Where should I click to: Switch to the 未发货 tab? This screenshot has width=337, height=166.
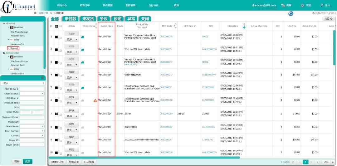click(88, 19)
